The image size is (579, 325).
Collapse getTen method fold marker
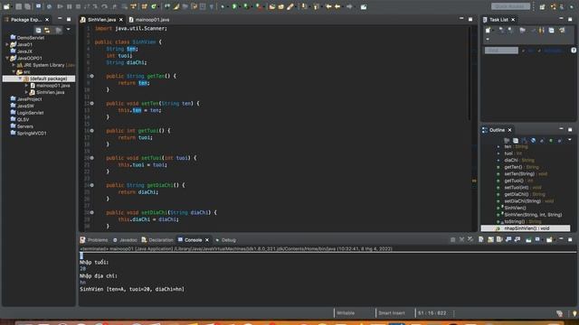92,76
